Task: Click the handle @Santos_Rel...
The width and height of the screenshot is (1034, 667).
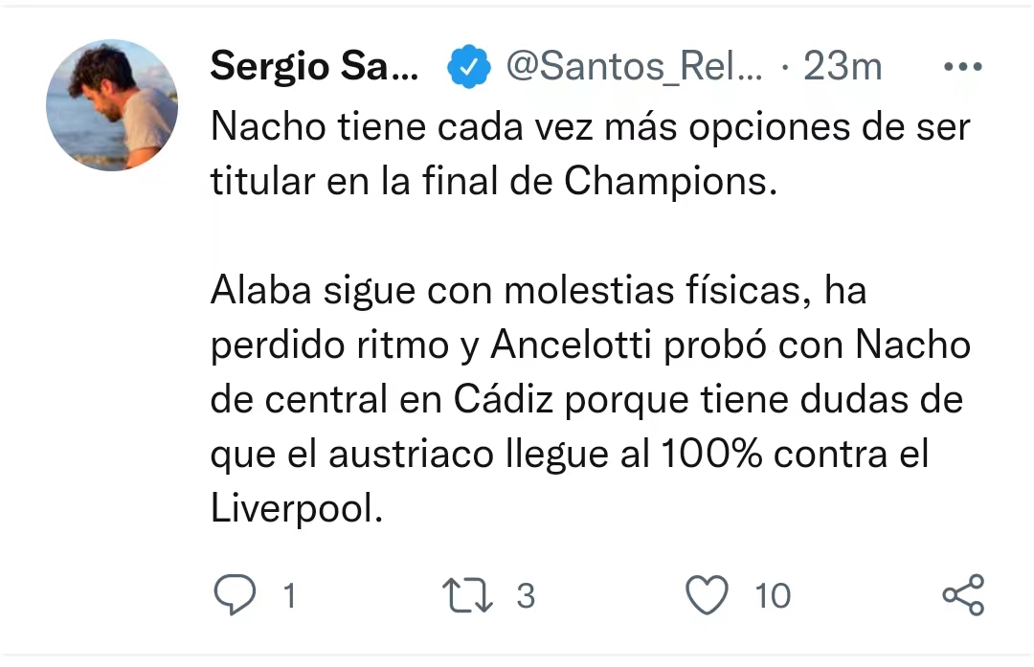Action: (x=633, y=67)
